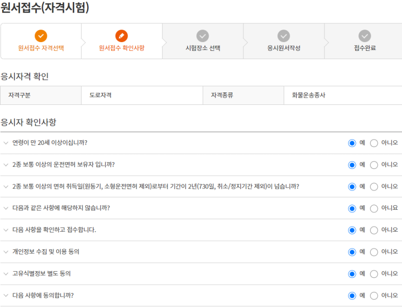Click the 원서접수(자격시험) page title
The width and height of the screenshot is (402, 308).
point(45,7)
